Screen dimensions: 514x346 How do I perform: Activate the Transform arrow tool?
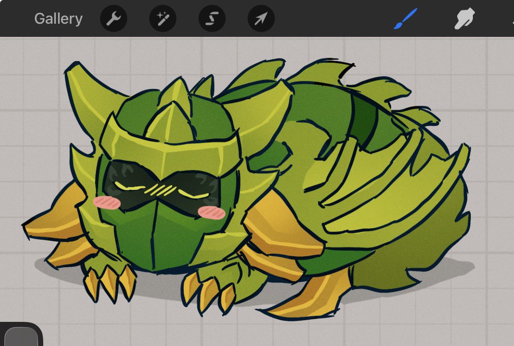click(261, 19)
